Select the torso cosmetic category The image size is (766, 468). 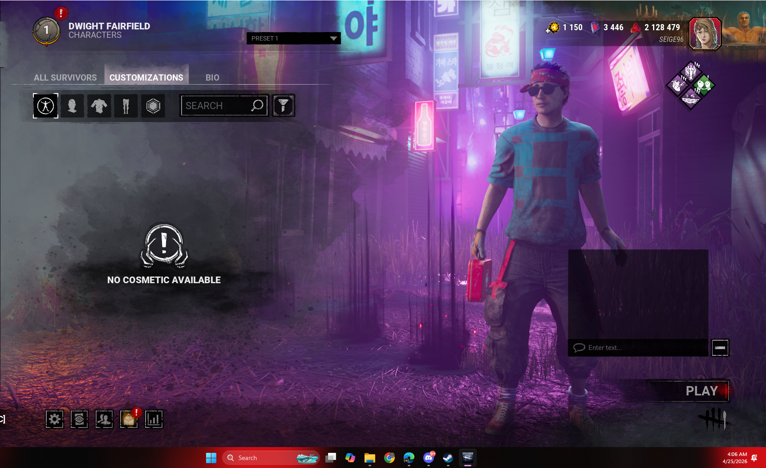(99, 106)
